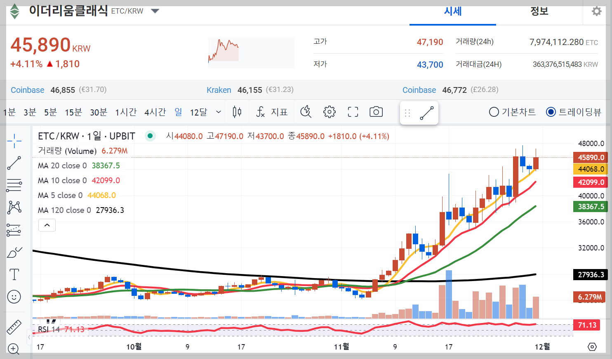Click the 거래량 (Volume) indicator label
This screenshot has width=612, height=359.
pos(67,151)
